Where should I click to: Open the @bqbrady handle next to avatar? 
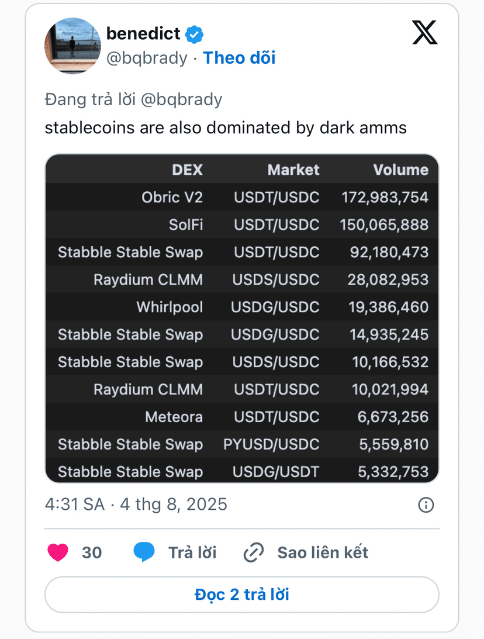click(x=147, y=58)
